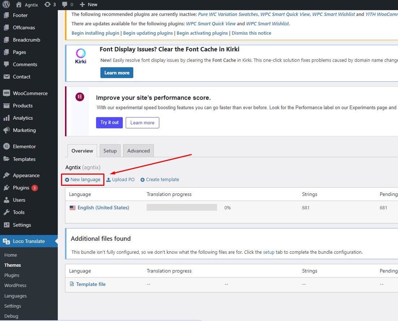Click the English translation progress bar
This screenshot has width=398, height=321.
182,207
